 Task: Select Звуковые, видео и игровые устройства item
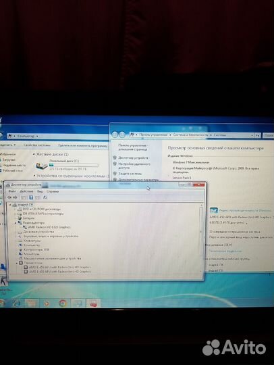point(51,236)
